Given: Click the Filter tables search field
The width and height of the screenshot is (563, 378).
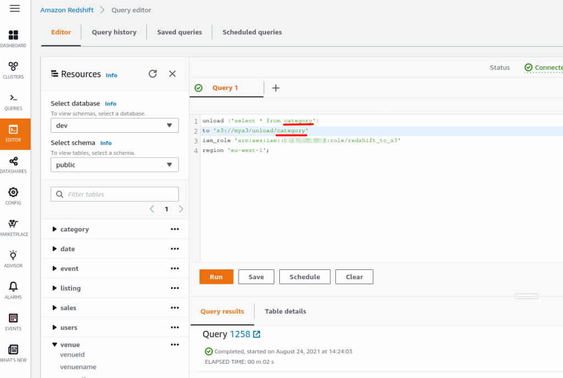Looking at the screenshot, I should [x=114, y=194].
